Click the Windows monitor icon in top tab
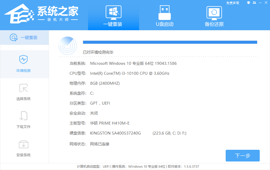Image resolution: width=270 pixels, height=170 pixels. (113, 12)
